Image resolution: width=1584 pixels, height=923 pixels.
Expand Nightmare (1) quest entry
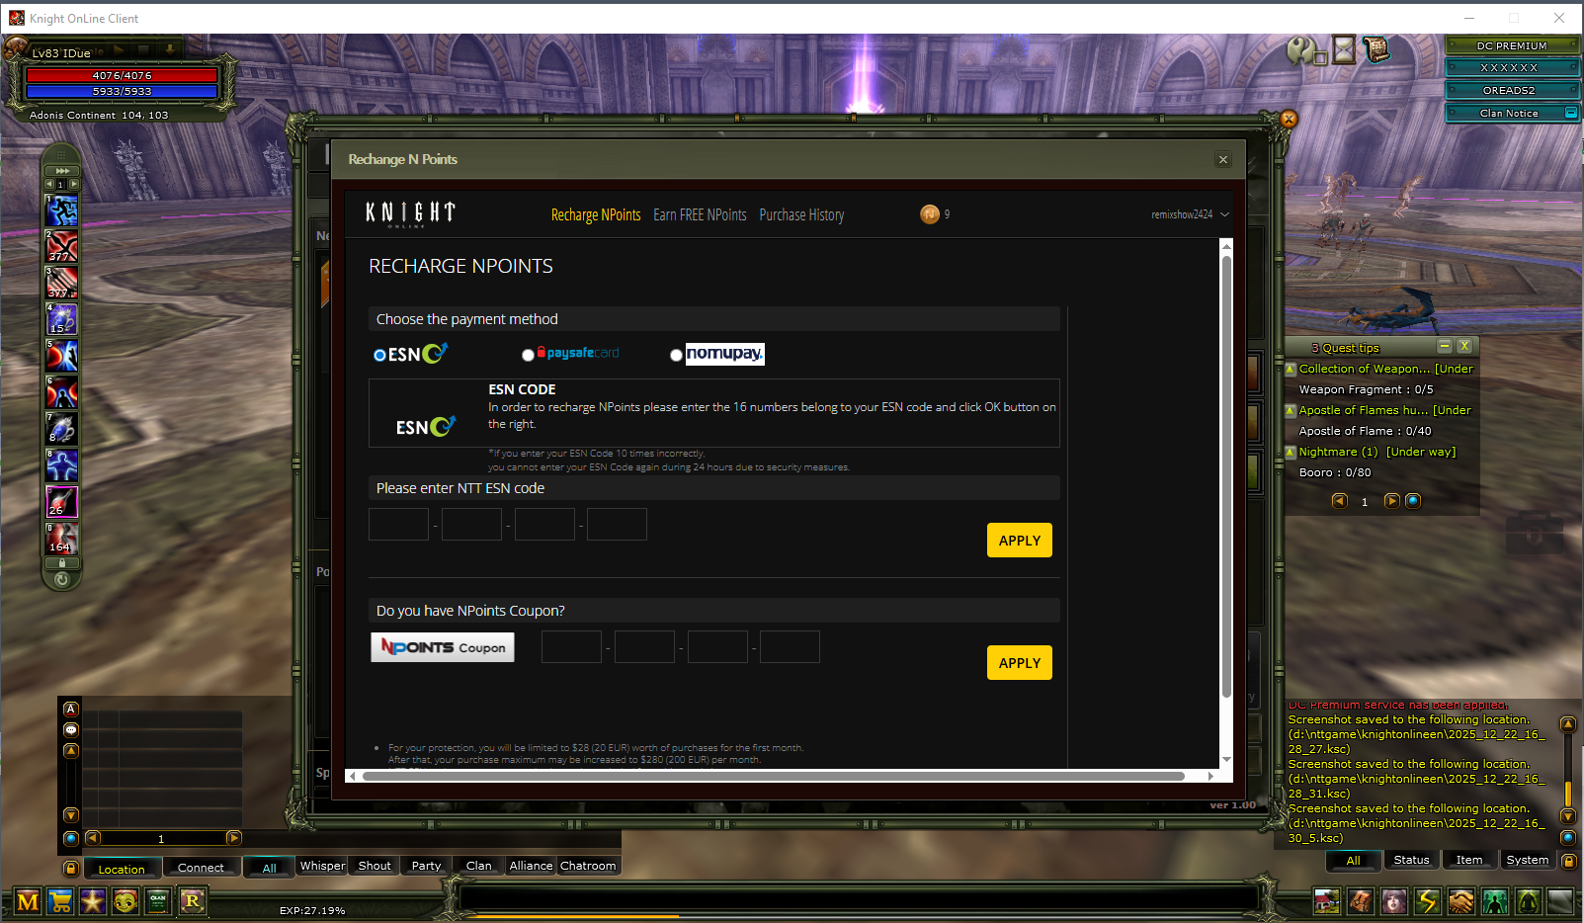[x=1291, y=453]
